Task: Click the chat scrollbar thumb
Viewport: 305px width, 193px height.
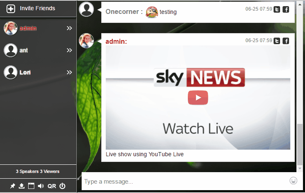Action: click(x=300, y=144)
